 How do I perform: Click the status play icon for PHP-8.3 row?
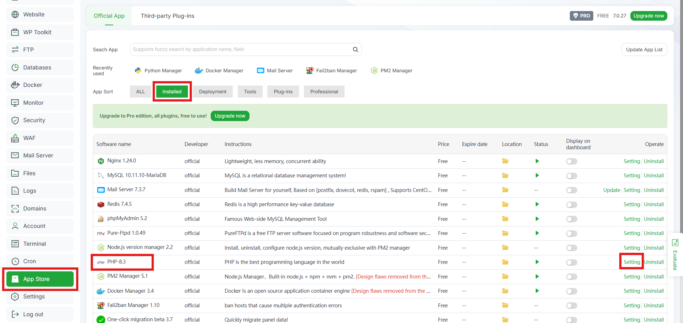click(x=537, y=262)
